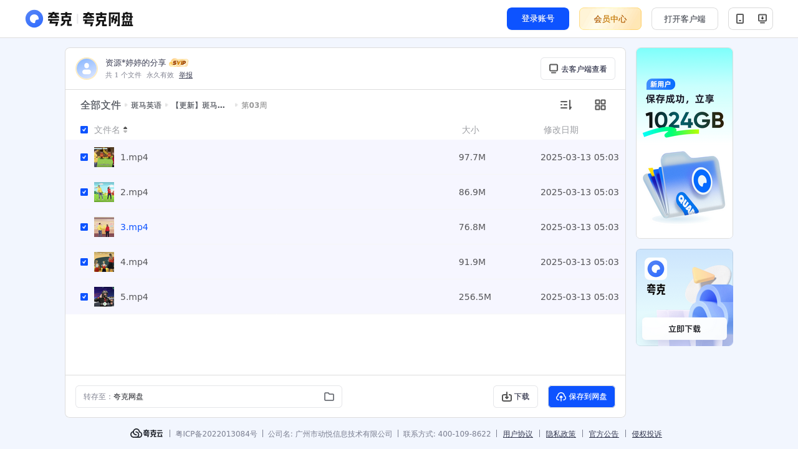Switch to grid view icon
The width and height of the screenshot is (798, 449).
click(x=600, y=105)
